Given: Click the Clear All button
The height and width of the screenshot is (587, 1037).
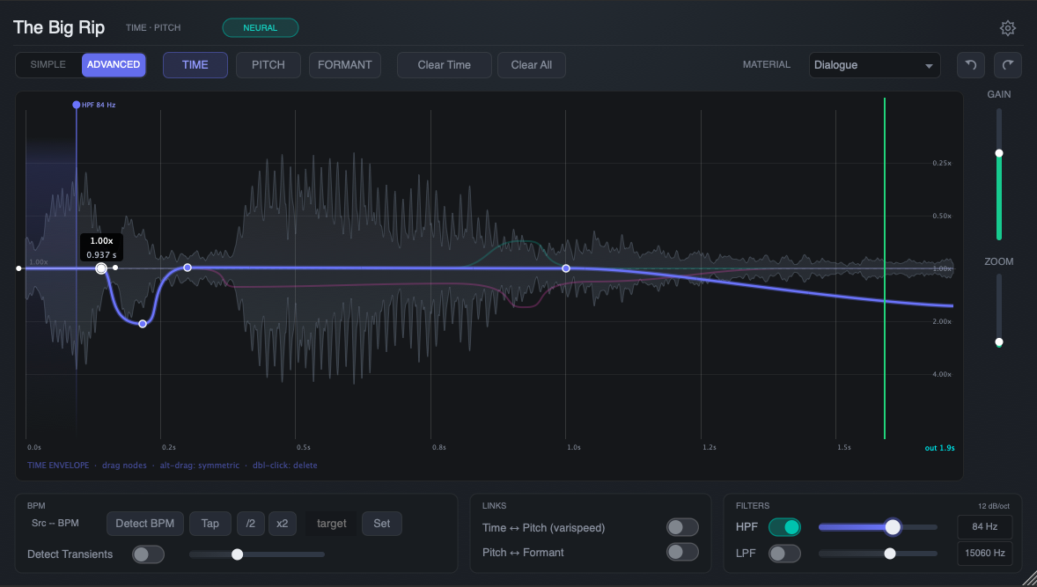Looking at the screenshot, I should pos(532,65).
